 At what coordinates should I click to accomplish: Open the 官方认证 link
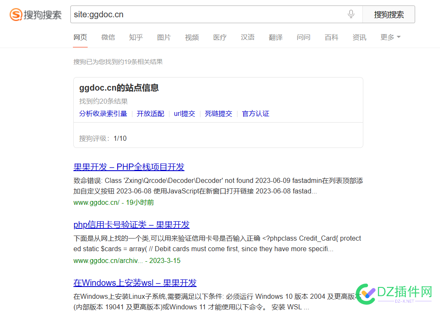coord(256,114)
